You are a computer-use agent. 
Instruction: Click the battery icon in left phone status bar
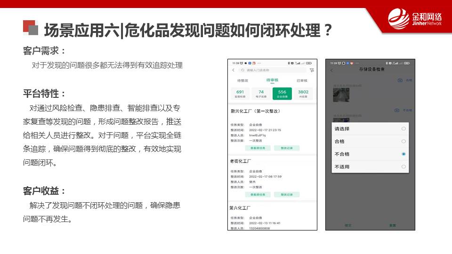pos(309,63)
